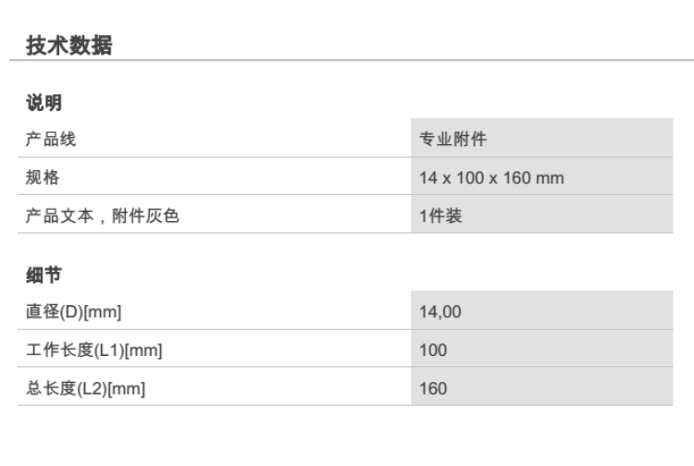Viewport: 694px width, 466px height.
Task: Click the working length value 100
Action: tap(432, 350)
